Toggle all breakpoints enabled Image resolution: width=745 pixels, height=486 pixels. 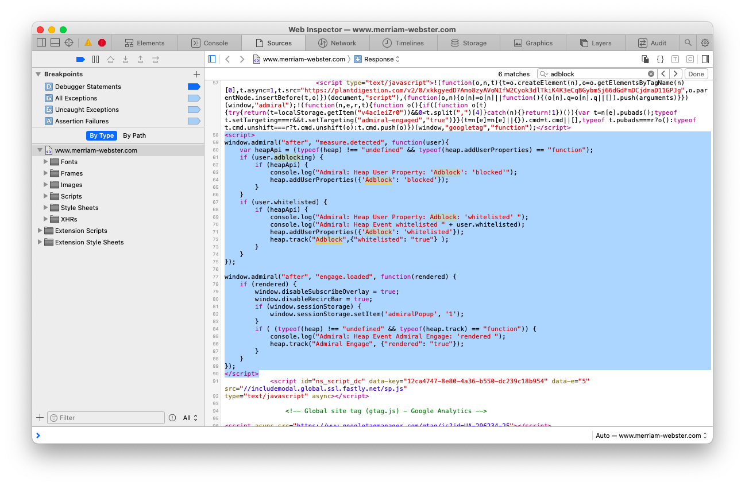[80, 59]
